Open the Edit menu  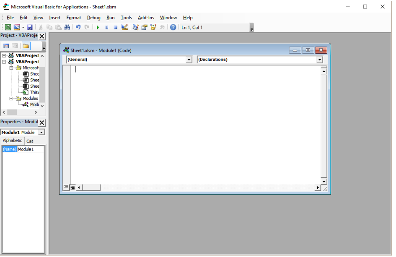click(23, 18)
